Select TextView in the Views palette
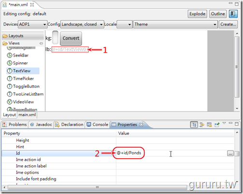 click(23, 71)
